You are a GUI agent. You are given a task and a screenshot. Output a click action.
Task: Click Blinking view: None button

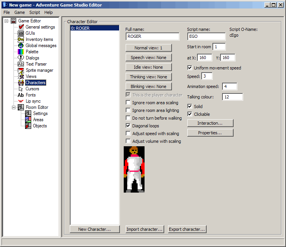point(149,86)
